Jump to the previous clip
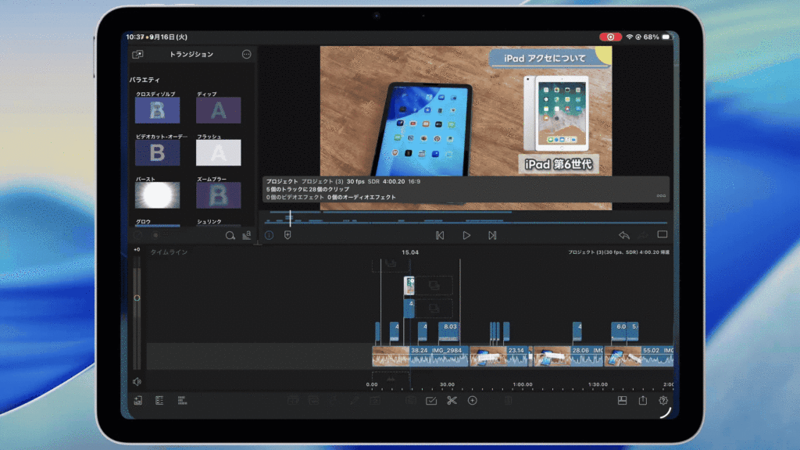The height and width of the screenshot is (450, 800). [440, 235]
